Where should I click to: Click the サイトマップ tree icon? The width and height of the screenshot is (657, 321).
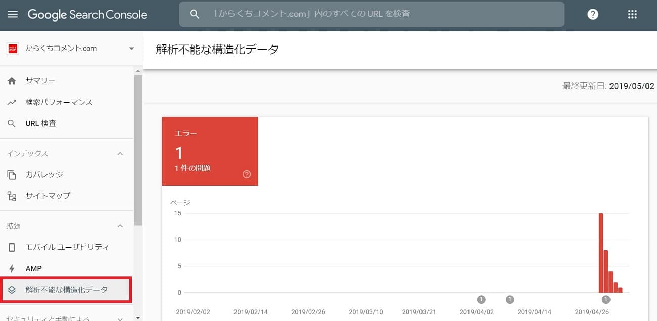pyautogui.click(x=12, y=196)
